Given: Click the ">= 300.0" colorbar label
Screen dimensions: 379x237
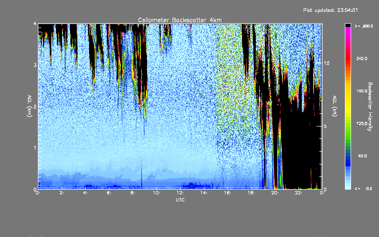Looking at the screenshot, I should (364, 26).
